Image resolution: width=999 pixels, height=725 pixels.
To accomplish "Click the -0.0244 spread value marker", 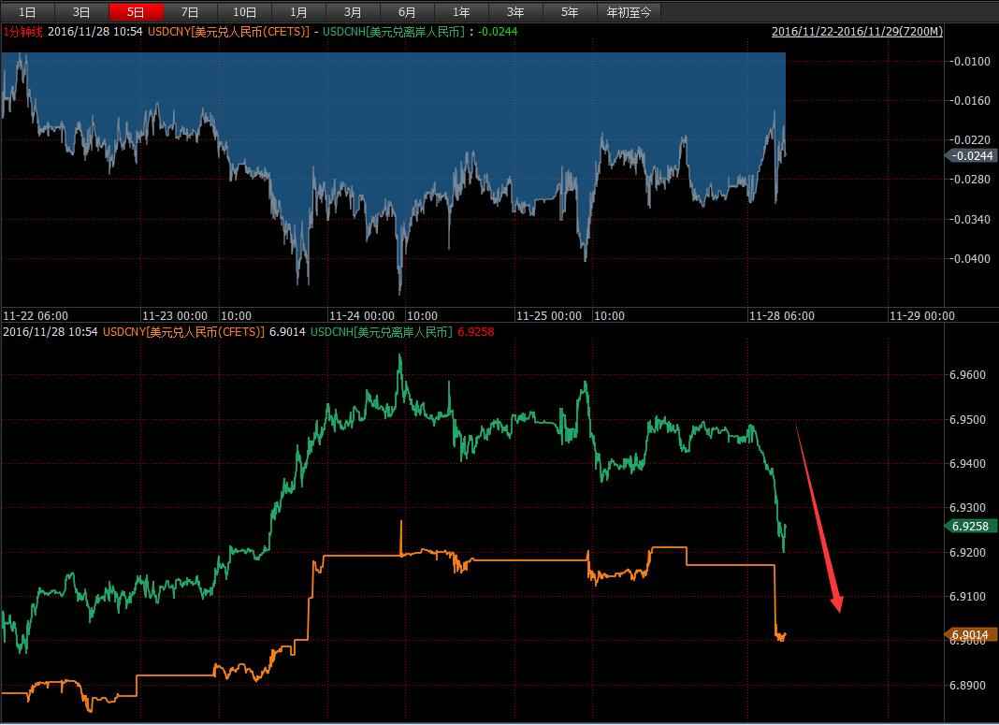I will tap(972, 155).
